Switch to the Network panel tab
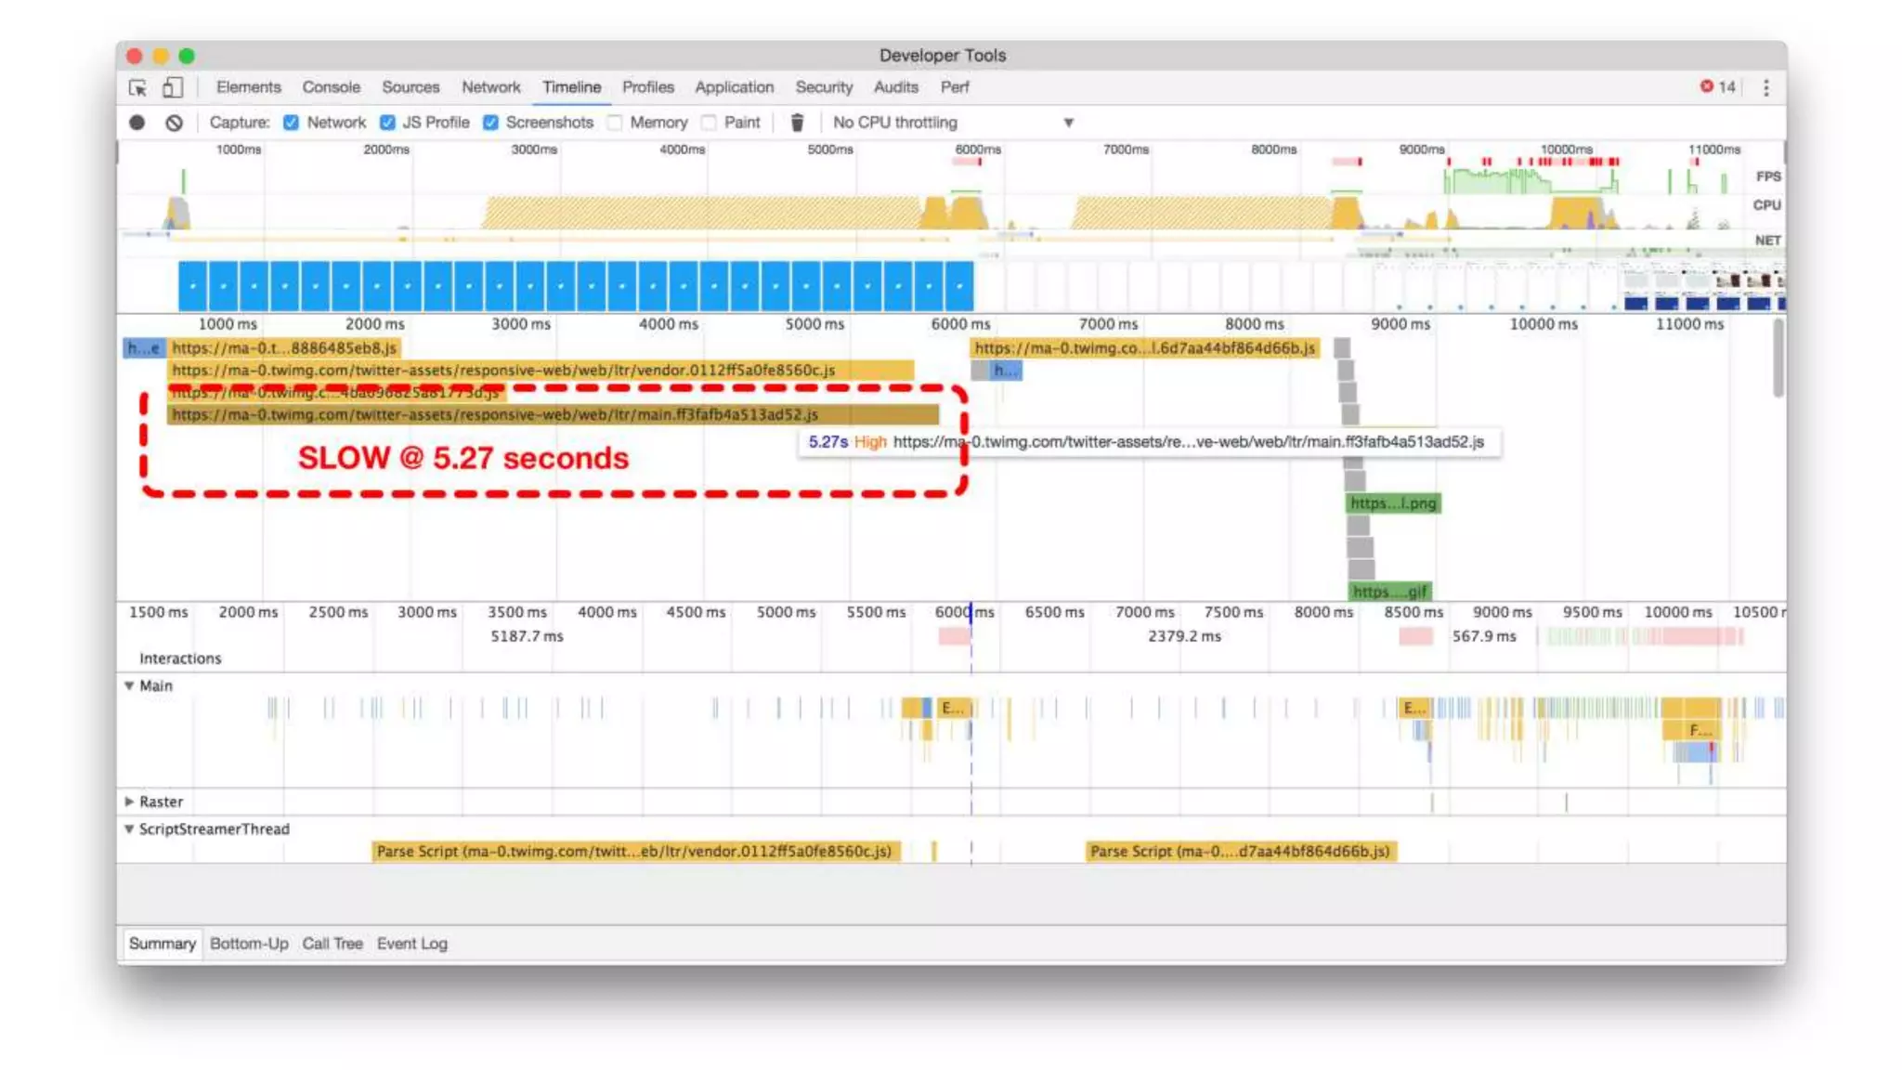Screen dimensions: 1902x1070 [490, 87]
